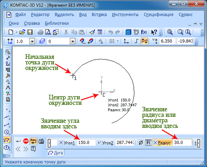This screenshot has height=167, width=207.
Task: Select the Designations toolbar switch icon
Action: pyautogui.click(x=8, y=63)
